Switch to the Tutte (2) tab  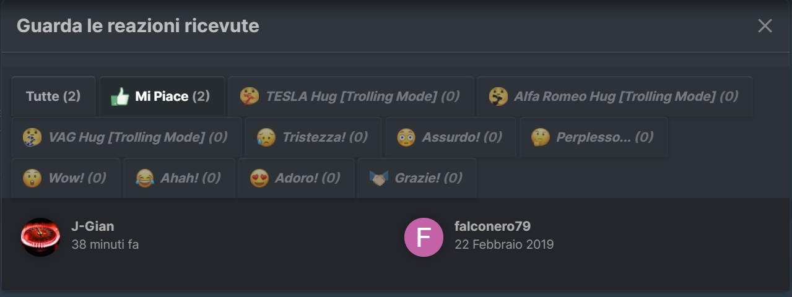coord(53,97)
